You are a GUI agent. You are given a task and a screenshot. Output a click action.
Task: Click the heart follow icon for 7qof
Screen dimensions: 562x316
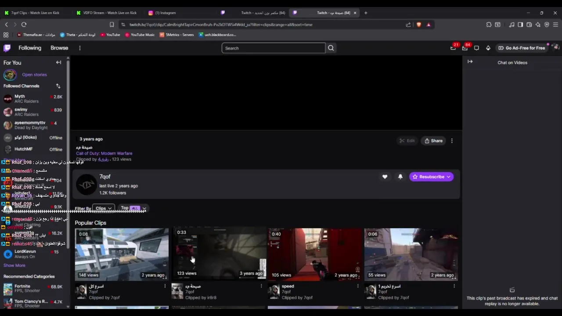point(385,176)
